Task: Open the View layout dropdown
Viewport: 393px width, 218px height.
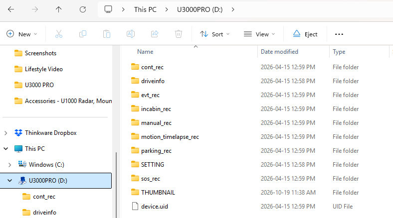Action: coord(259,34)
